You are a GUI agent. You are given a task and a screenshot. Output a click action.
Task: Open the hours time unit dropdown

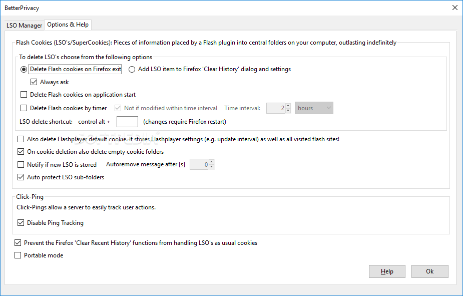click(314, 108)
